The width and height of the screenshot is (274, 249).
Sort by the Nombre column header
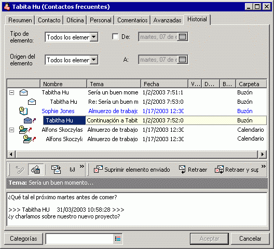click(64, 84)
